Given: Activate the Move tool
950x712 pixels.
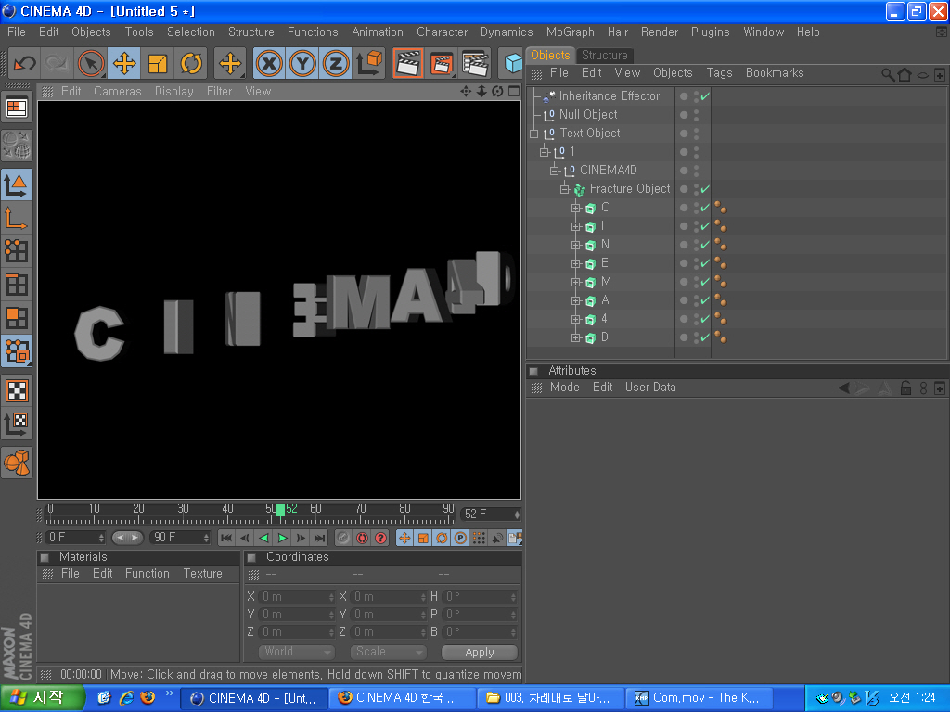Looking at the screenshot, I should pyautogui.click(x=124, y=63).
